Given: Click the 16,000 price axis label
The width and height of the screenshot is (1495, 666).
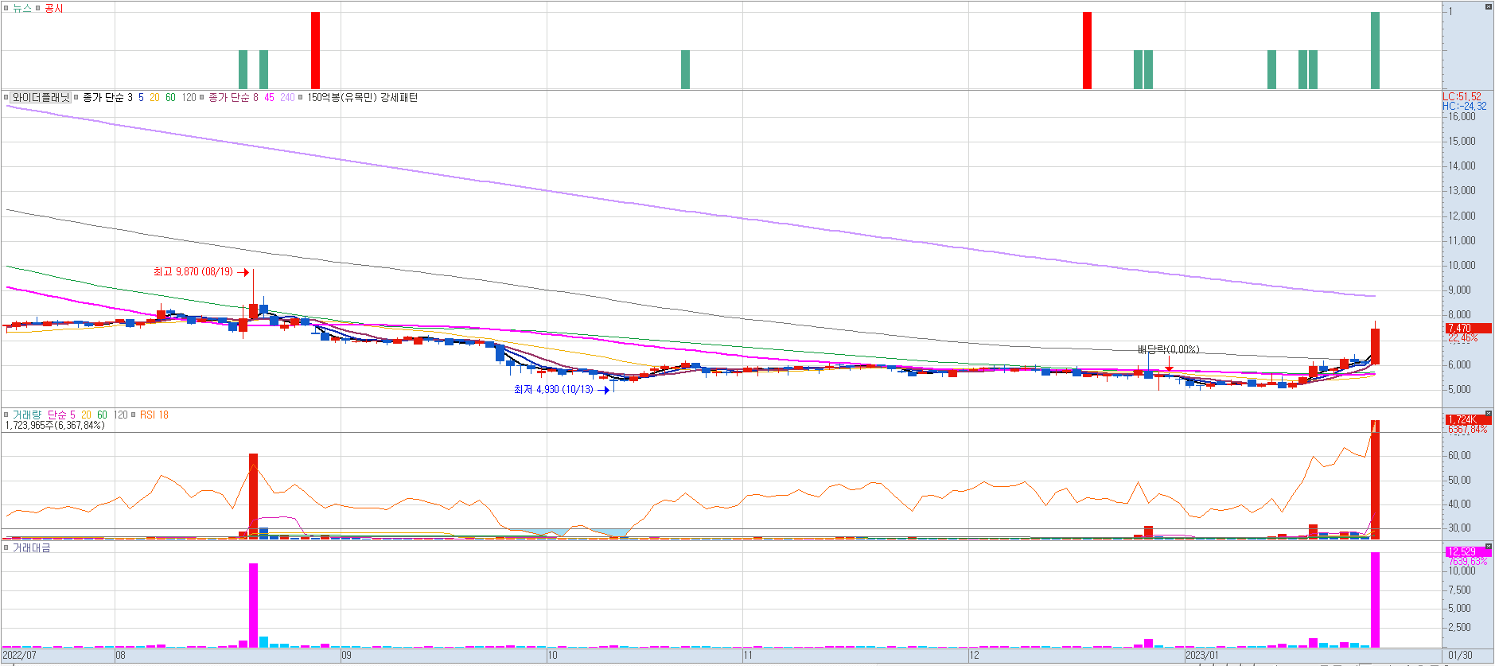Looking at the screenshot, I should 1462,116.
